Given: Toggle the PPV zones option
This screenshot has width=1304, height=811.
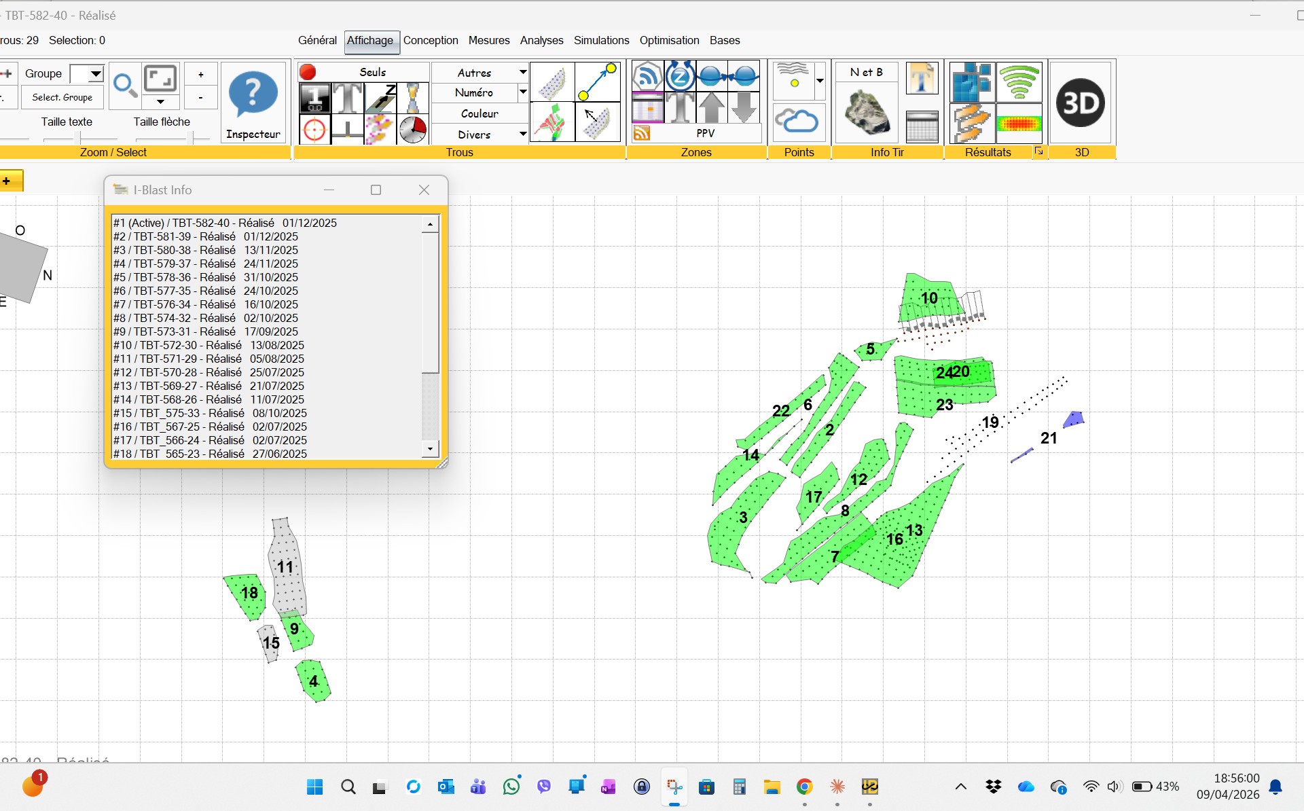Looking at the screenshot, I should point(704,133).
